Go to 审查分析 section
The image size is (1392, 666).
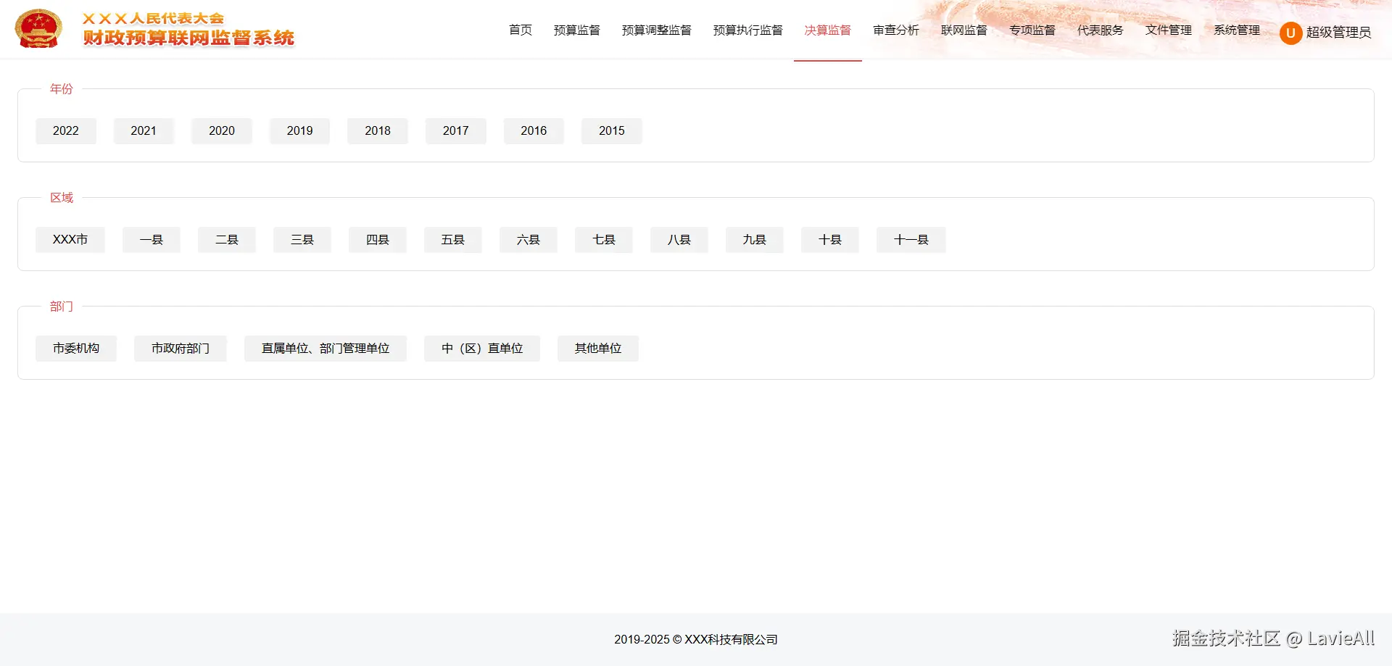[896, 30]
